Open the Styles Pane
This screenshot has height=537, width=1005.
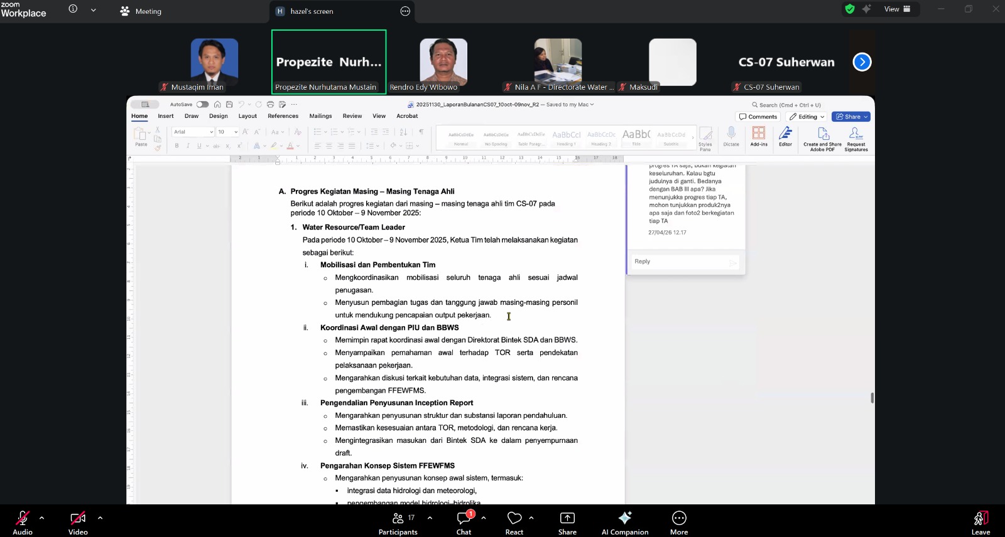[x=705, y=139]
